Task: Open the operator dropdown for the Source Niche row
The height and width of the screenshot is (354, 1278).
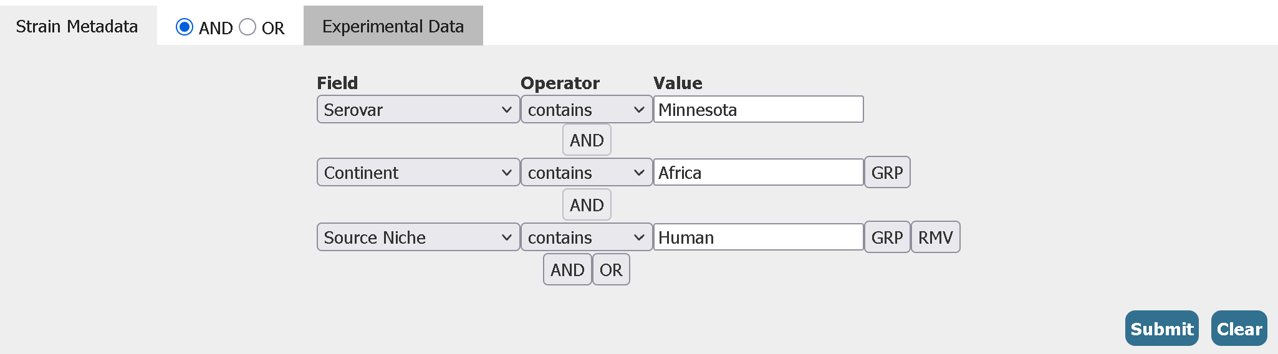Action: (x=586, y=237)
